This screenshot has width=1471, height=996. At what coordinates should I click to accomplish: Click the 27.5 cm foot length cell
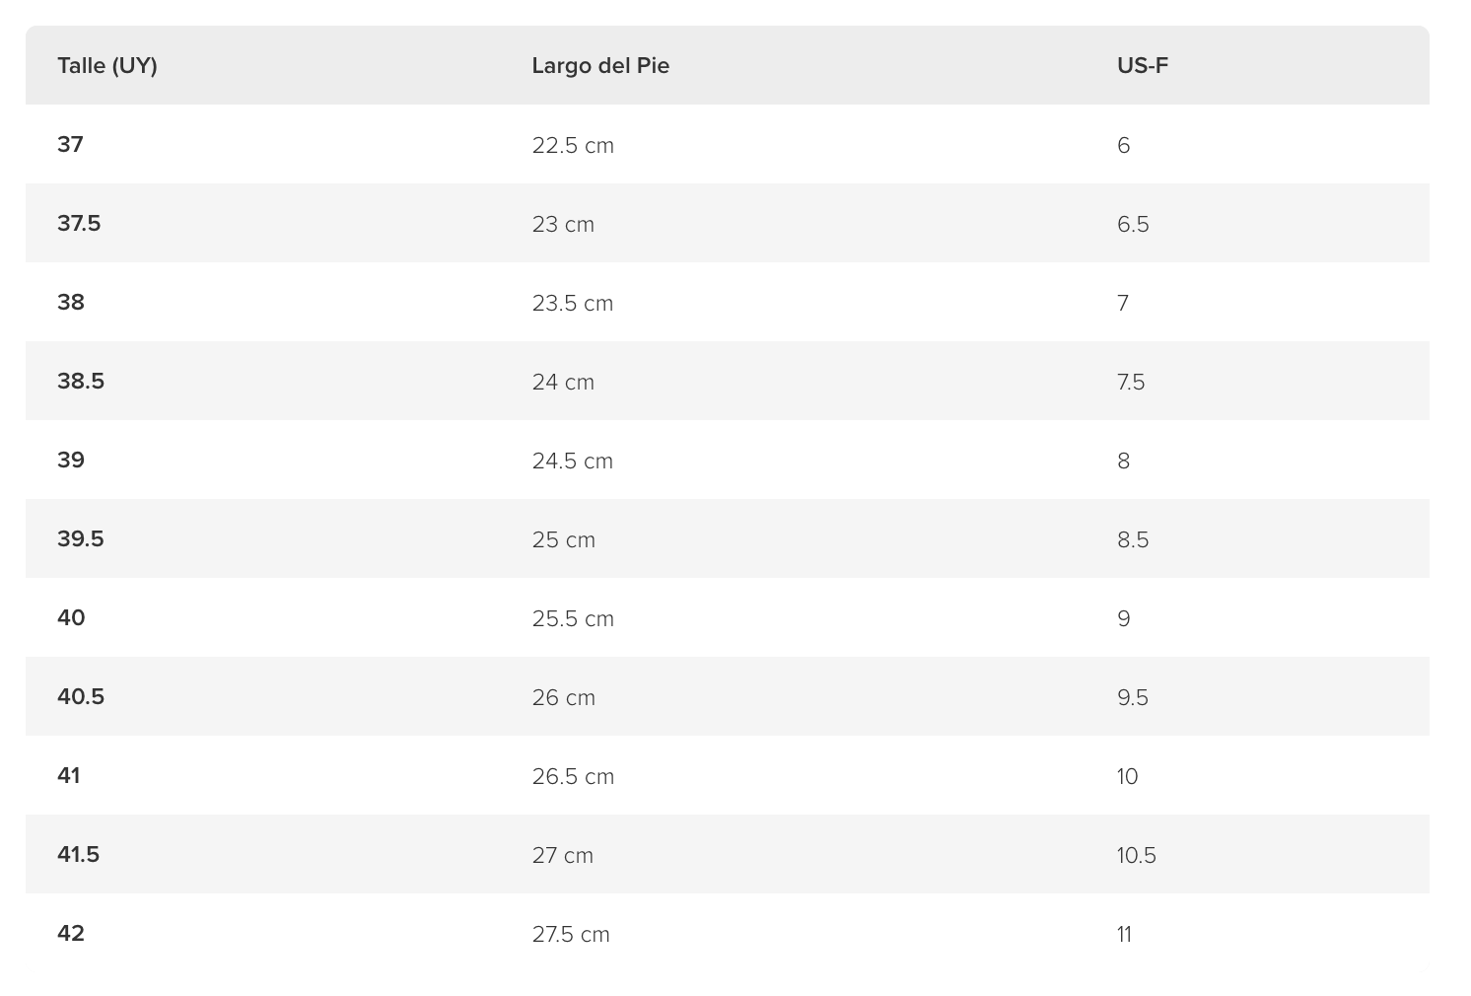[x=571, y=935]
